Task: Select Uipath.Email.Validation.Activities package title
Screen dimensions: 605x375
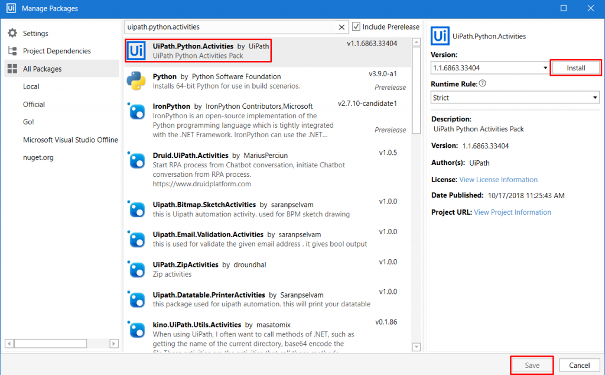Action: pyautogui.click(x=208, y=234)
